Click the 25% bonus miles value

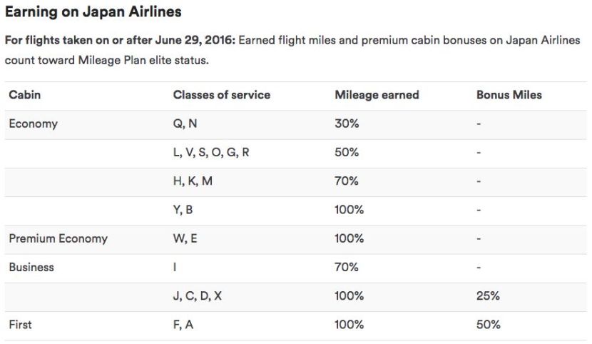point(488,296)
